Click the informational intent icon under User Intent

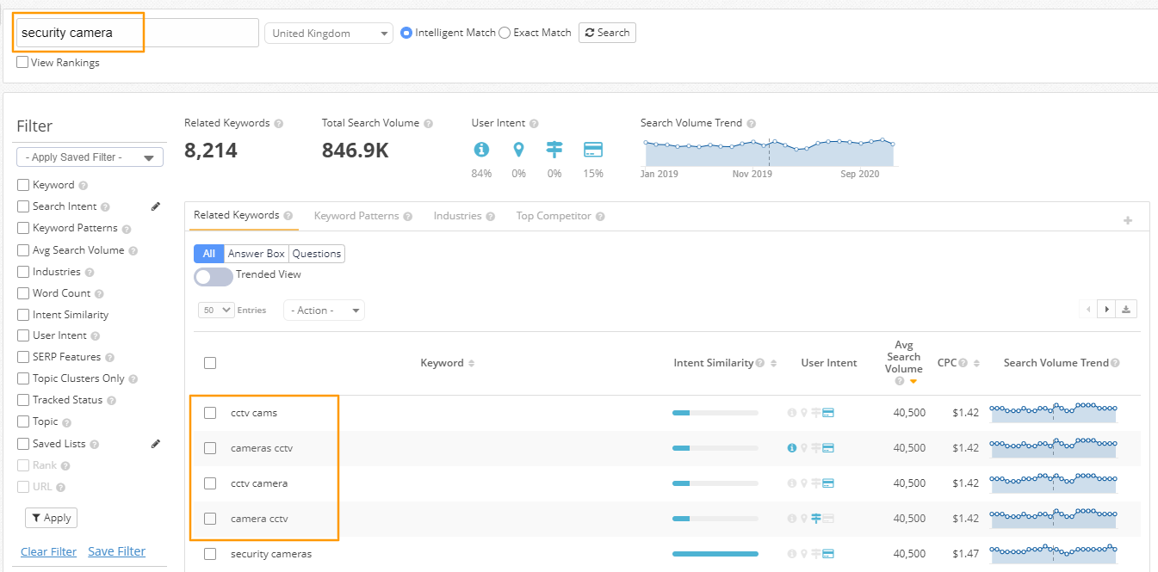(481, 150)
